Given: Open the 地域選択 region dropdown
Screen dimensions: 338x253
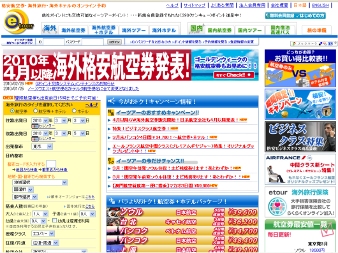Looking at the screenshot, I should 40,182.
